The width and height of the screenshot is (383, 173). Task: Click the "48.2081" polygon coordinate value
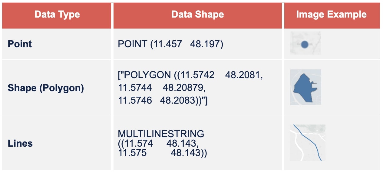click(242, 75)
